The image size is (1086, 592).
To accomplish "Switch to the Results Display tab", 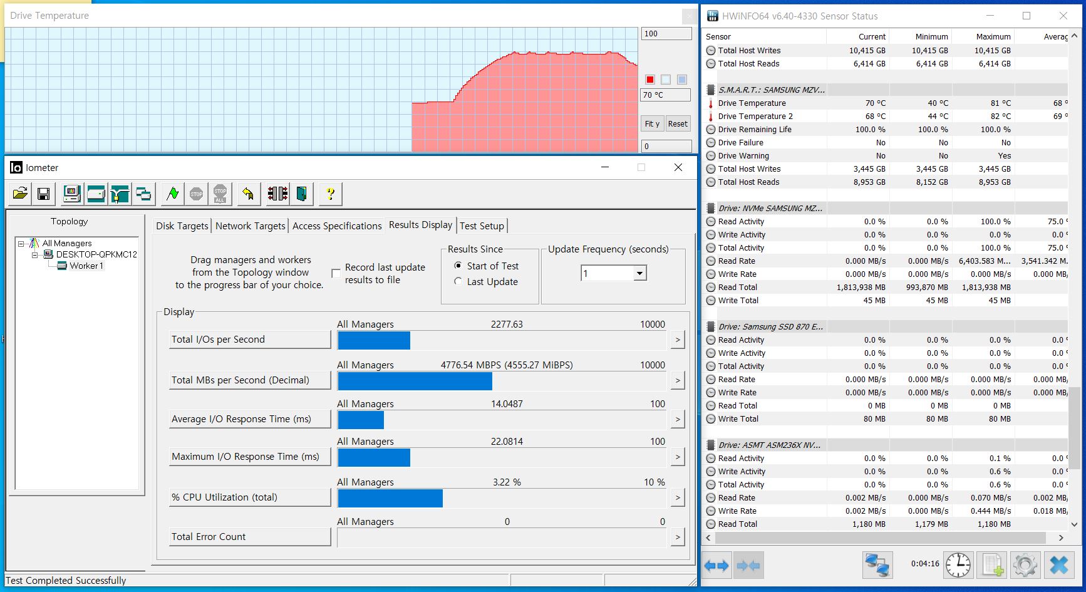I will click(420, 224).
